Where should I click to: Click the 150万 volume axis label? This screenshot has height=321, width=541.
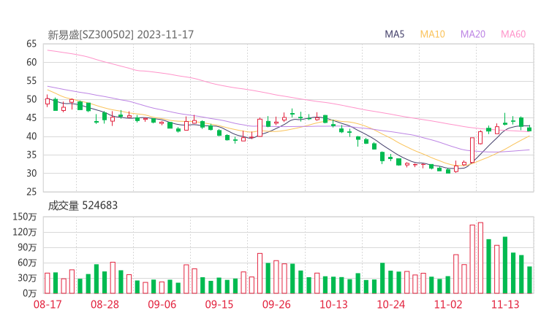coord(25,217)
